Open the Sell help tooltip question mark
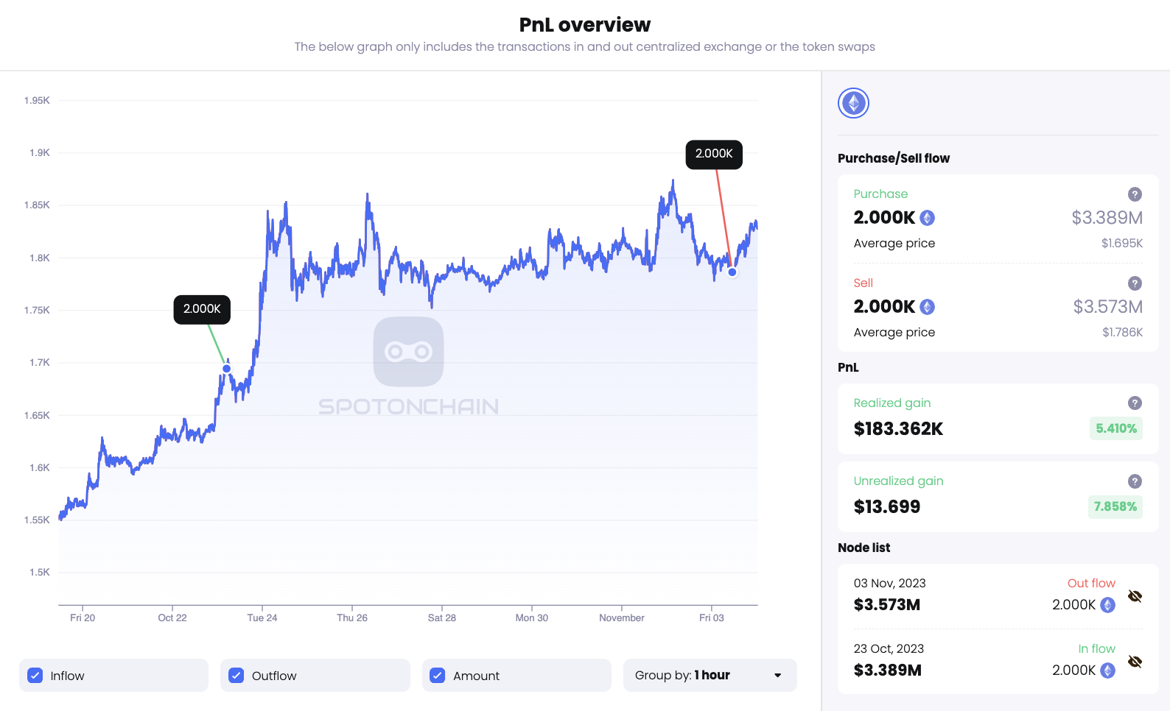1170x711 pixels. click(x=1135, y=283)
